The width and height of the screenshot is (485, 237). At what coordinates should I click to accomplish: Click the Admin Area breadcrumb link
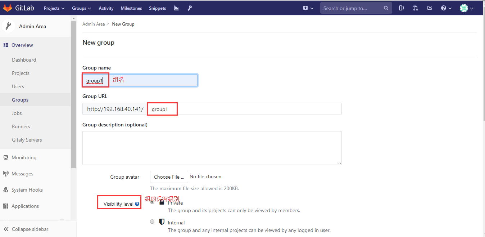(x=94, y=24)
